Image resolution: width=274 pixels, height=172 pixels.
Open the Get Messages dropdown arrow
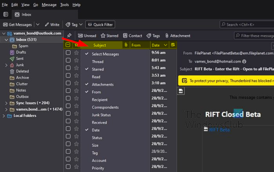pos(38,24)
